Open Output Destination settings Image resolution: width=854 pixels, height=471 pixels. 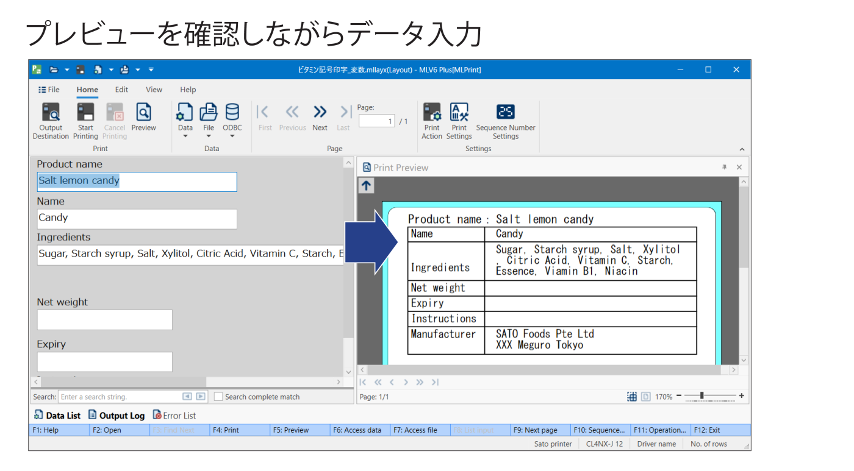pyautogui.click(x=51, y=121)
